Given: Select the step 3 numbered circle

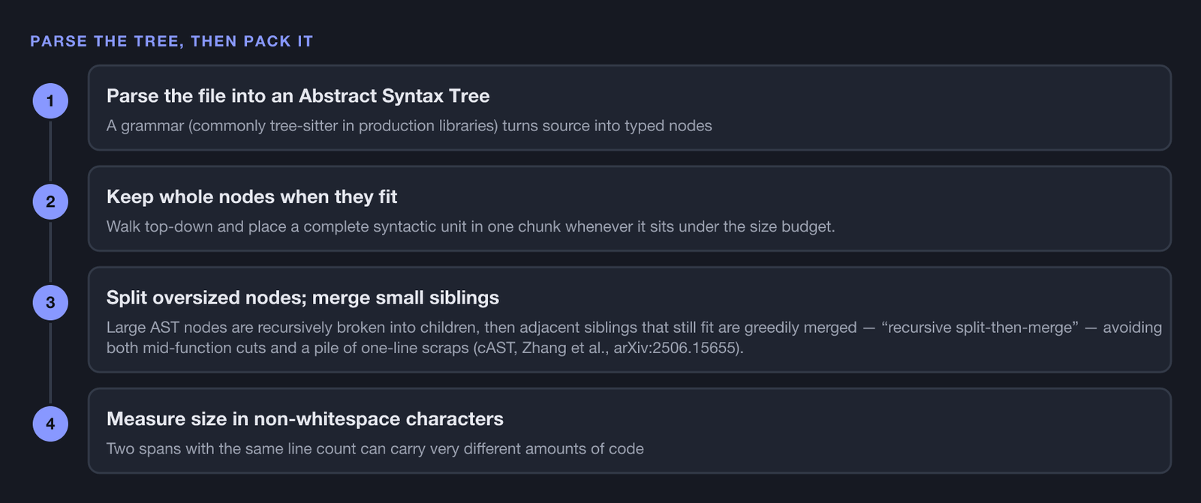Looking at the screenshot, I should pos(50,303).
